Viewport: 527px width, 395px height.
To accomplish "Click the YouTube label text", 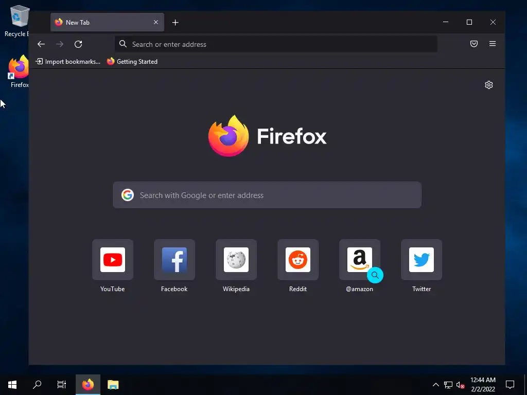I will coord(113,289).
